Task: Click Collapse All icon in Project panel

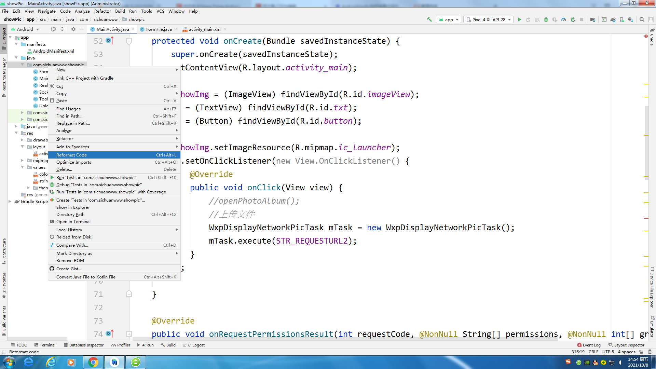Action: (62, 29)
